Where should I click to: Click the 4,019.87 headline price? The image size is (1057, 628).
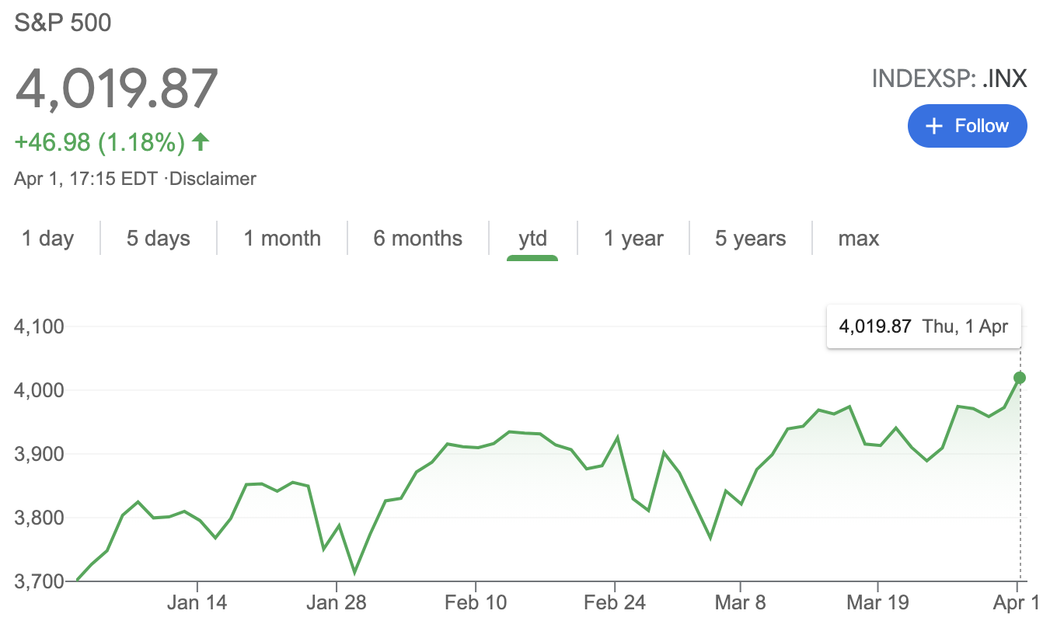coord(117,88)
